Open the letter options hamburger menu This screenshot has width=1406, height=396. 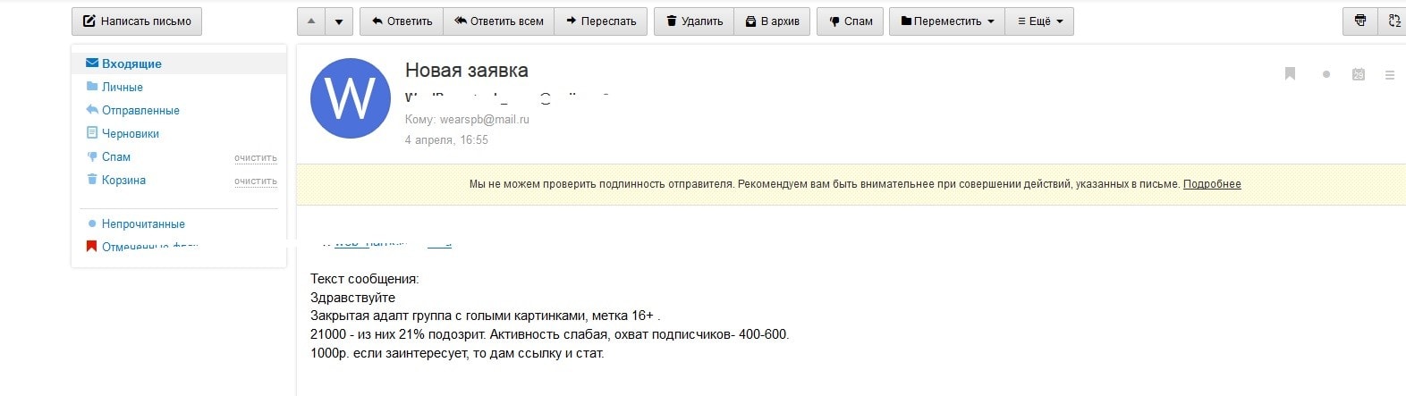1389,75
